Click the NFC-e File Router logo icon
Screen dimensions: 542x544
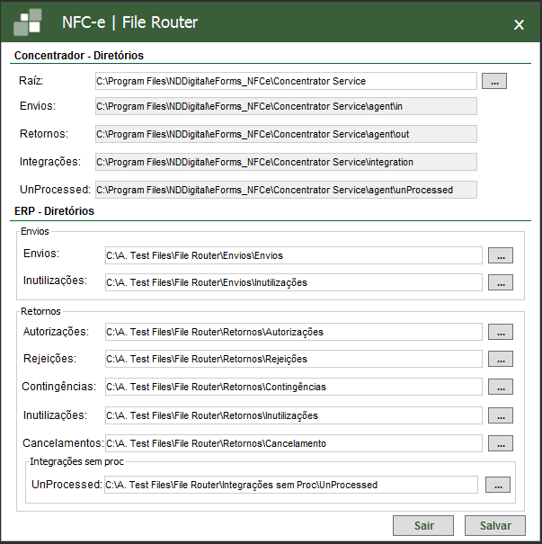(x=27, y=22)
